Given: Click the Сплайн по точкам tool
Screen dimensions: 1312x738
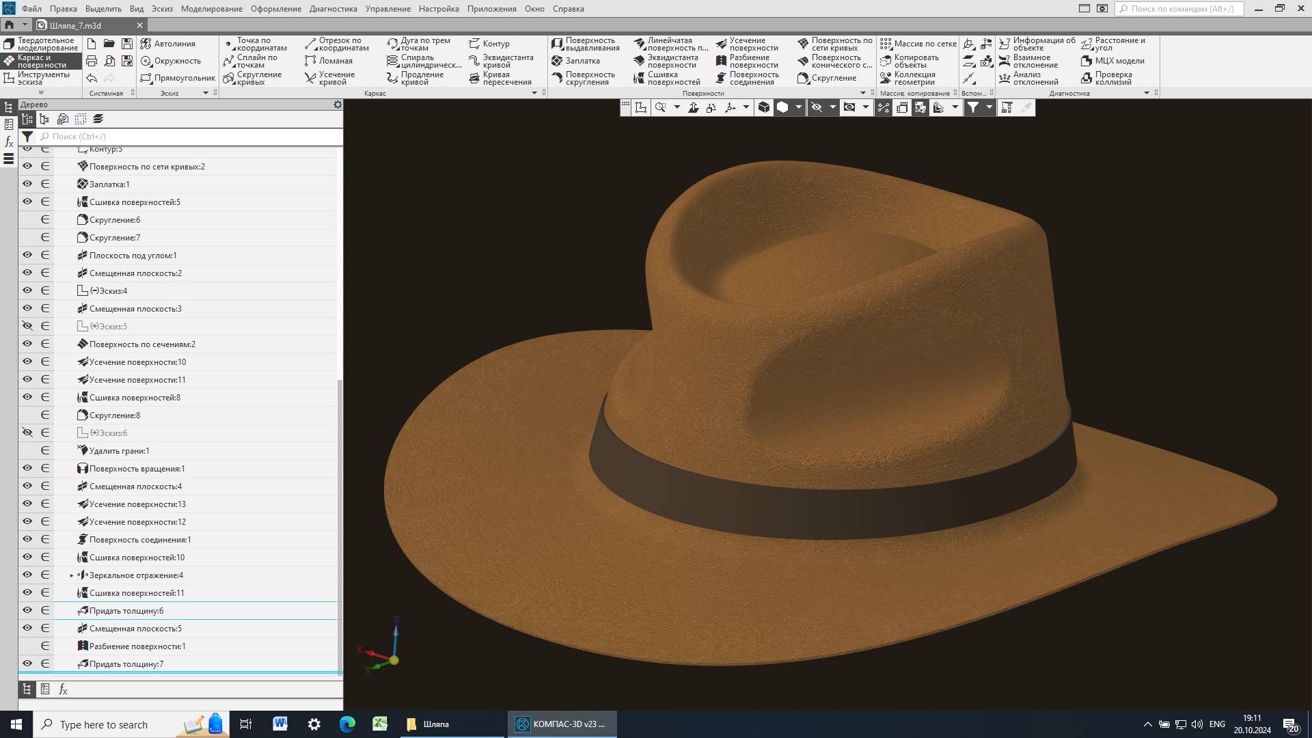Looking at the screenshot, I should tap(229, 61).
